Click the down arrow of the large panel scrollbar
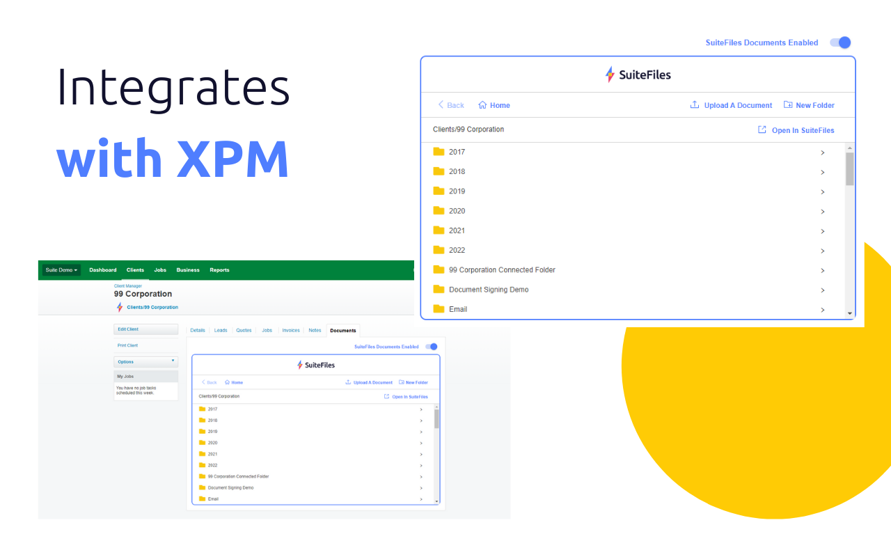The width and height of the screenshot is (891, 557). 850,314
